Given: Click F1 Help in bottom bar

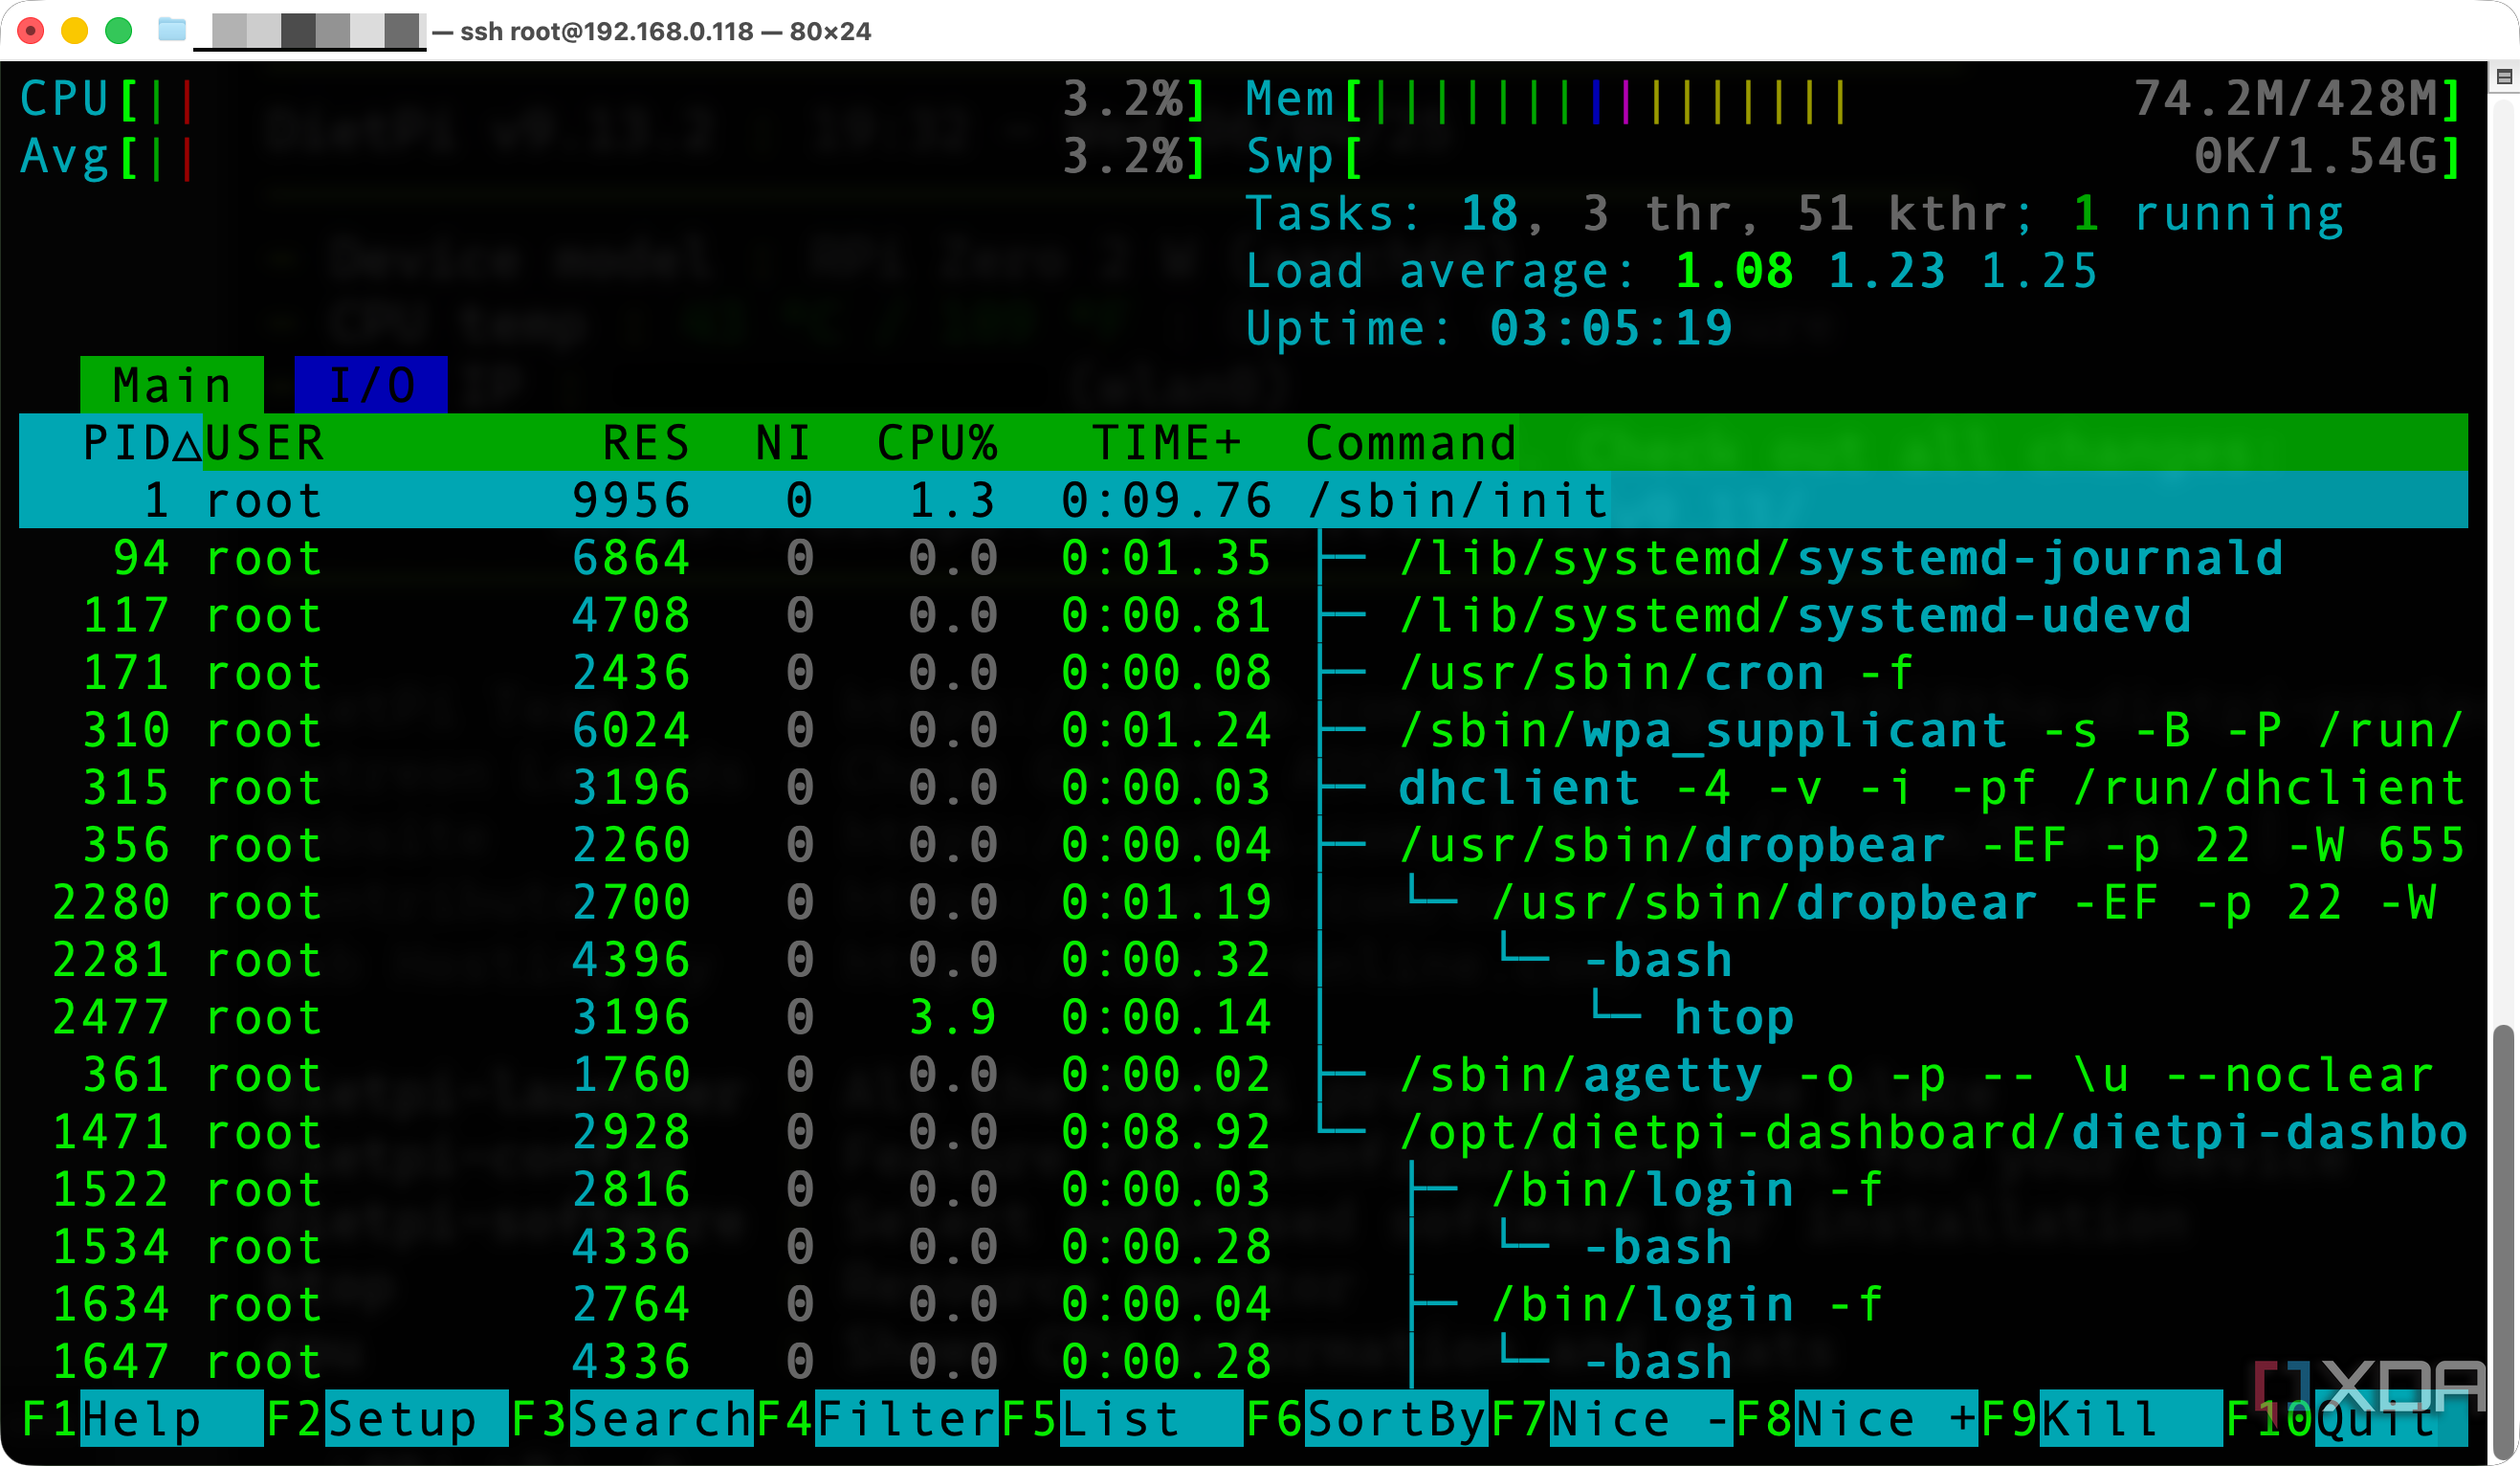Looking at the screenshot, I should [x=142, y=1419].
